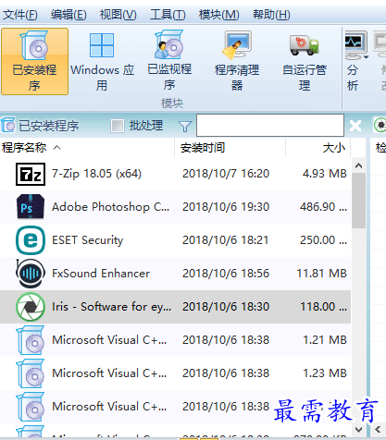Image resolution: width=386 pixels, height=440 pixels.
Task: Click the Iris - Software for ey... name
Action: 111,307
